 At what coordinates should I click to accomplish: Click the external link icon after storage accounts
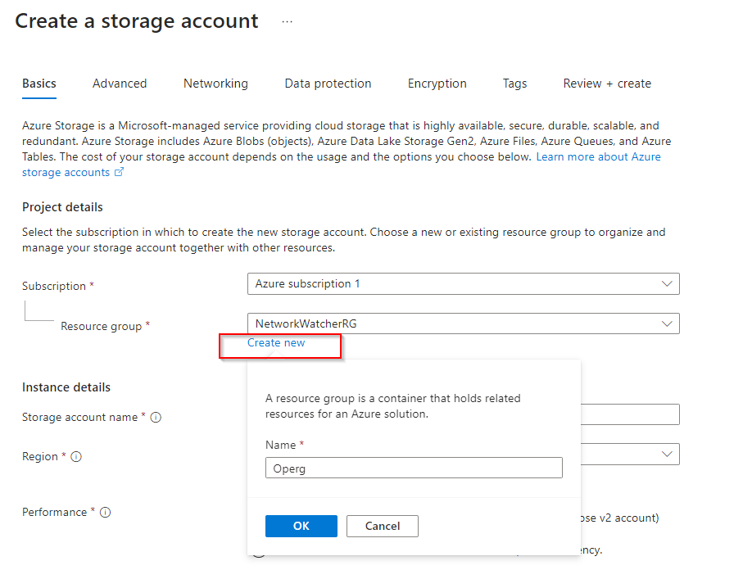click(x=119, y=173)
